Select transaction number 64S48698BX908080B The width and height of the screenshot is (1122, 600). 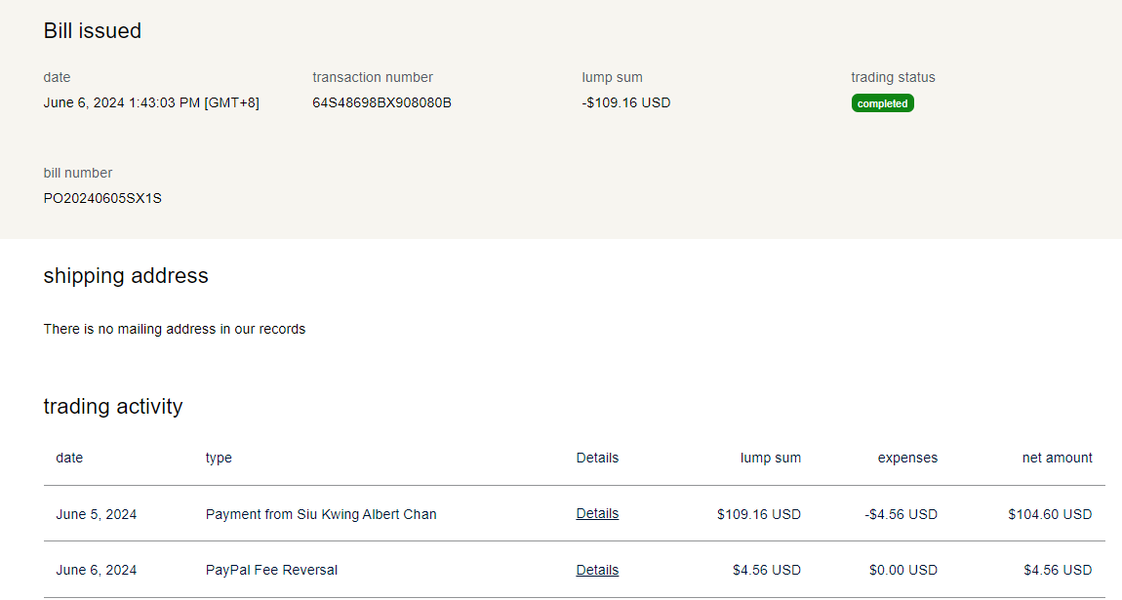pyautogui.click(x=381, y=102)
